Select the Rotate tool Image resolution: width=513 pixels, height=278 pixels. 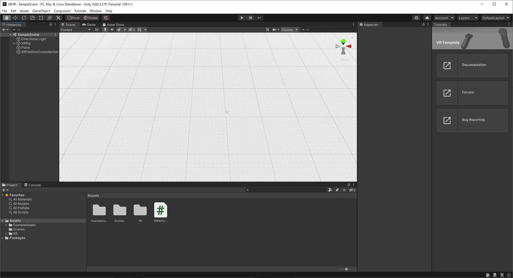pos(24,18)
